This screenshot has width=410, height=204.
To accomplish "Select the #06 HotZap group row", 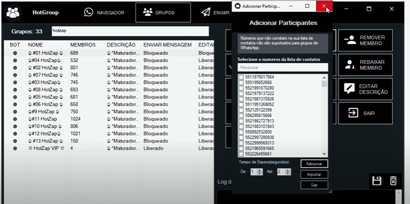I will pos(110,104).
